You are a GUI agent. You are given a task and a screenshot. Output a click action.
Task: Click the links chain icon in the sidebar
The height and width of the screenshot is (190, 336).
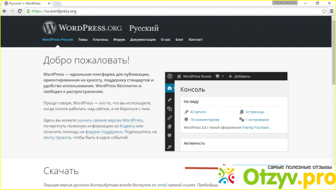coord(170,117)
